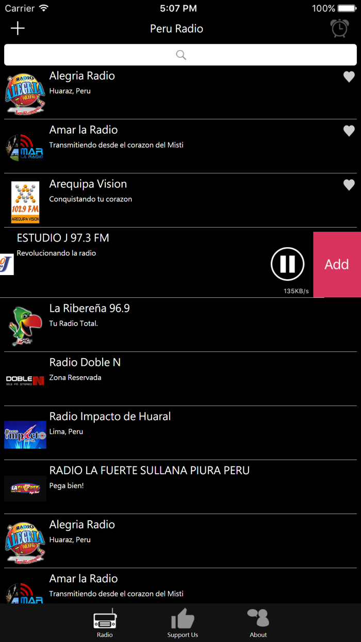Open first Amar la Radio logo
Screen dimensions: 361x642
(25, 148)
